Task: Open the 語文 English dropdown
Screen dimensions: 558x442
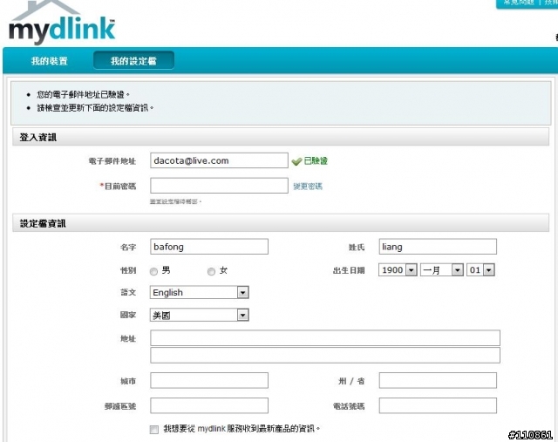Action: click(x=200, y=292)
